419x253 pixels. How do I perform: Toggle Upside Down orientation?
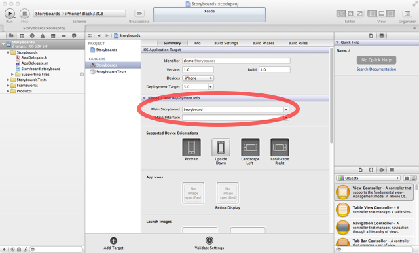click(x=221, y=147)
